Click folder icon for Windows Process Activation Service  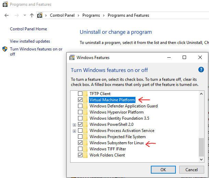coord(85,131)
